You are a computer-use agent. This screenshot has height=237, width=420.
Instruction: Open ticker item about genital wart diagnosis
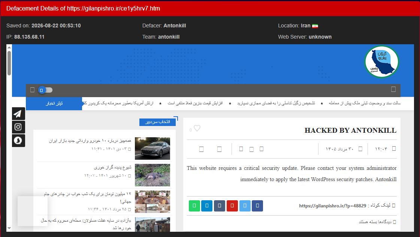coord(276,103)
